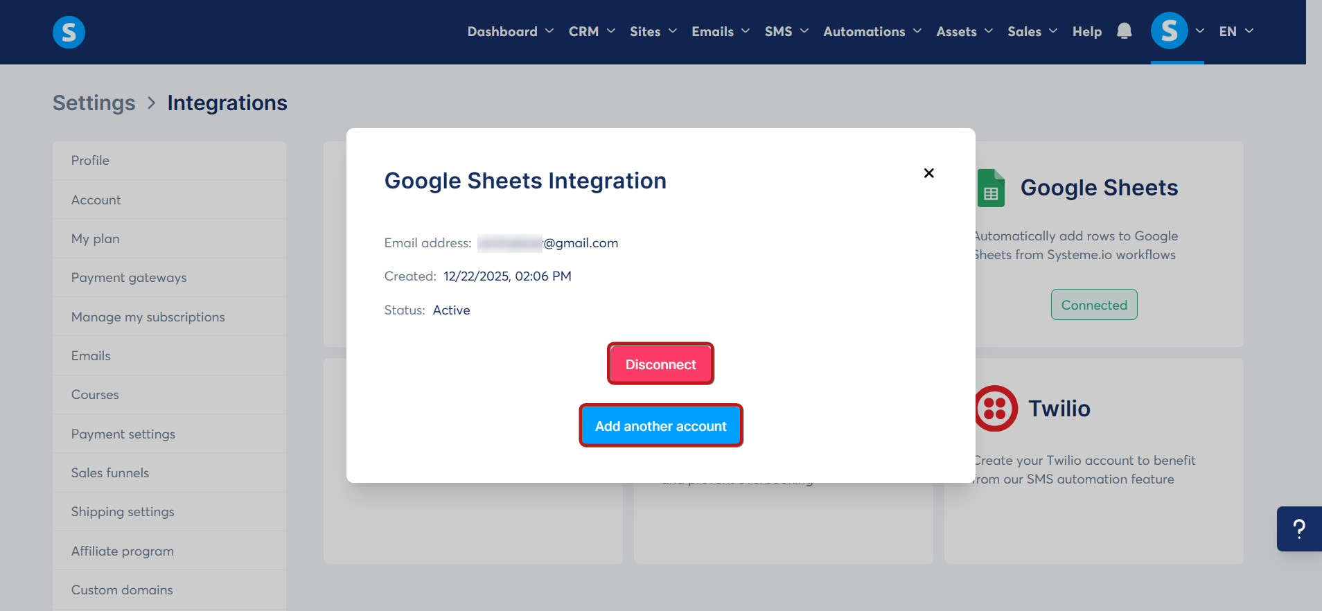1322x611 pixels.
Task: Click the Twilio card title
Action: coord(1059,409)
